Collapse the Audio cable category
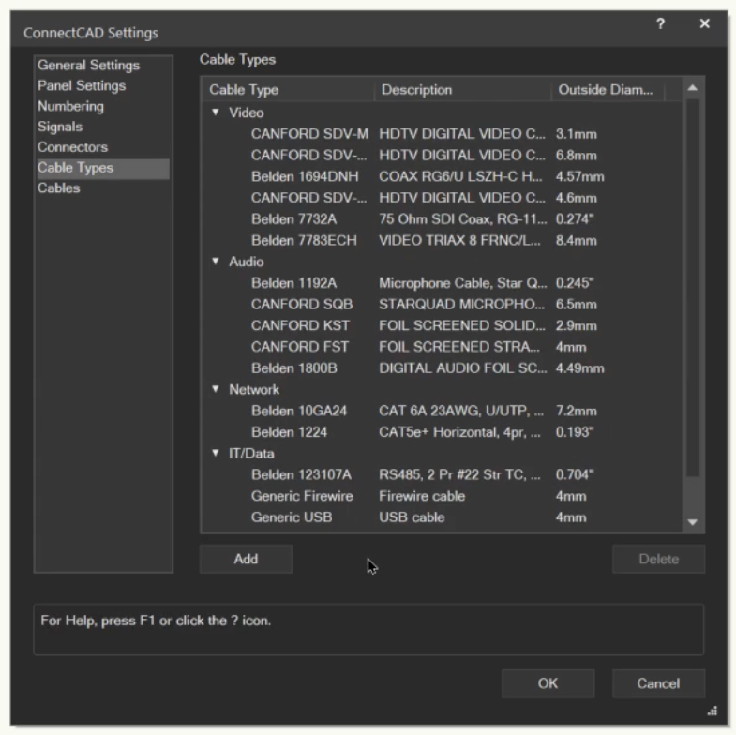Viewport: 736px width, 735px height. point(216,262)
